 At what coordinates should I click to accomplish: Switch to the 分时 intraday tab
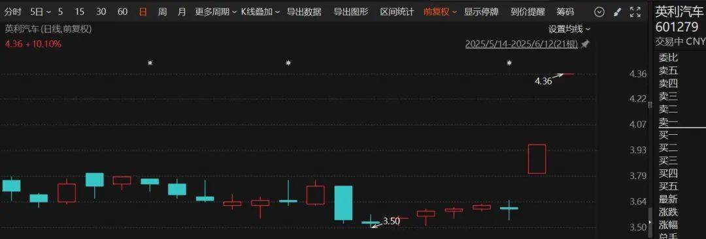click(12, 12)
